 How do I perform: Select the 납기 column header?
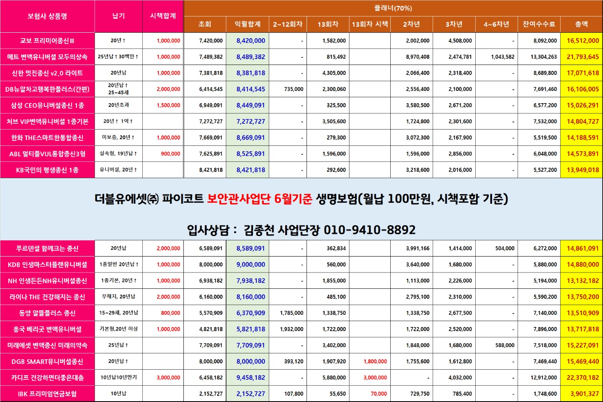click(x=119, y=16)
